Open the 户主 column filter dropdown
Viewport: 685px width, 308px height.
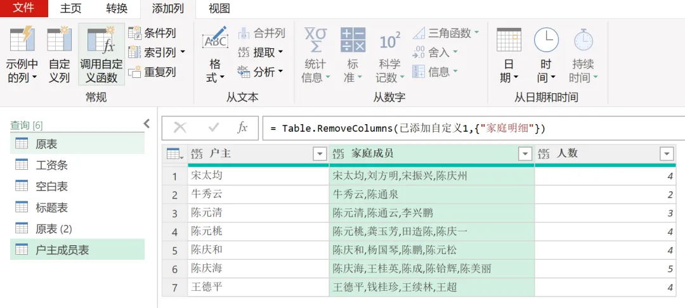[x=320, y=154]
